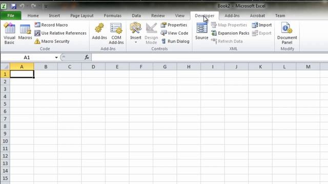Image resolution: width=328 pixels, height=184 pixels.
Task: Click Refresh Data
Action: click(x=227, y=41)
